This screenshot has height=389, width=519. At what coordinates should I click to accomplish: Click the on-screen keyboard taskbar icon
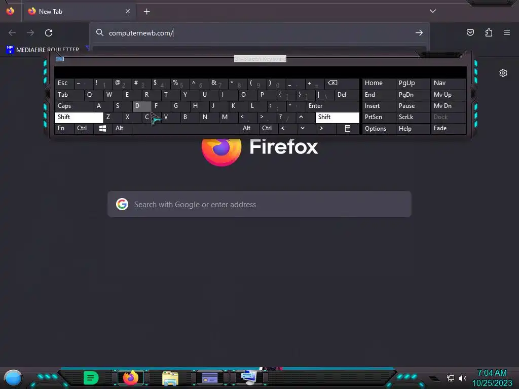249,377
